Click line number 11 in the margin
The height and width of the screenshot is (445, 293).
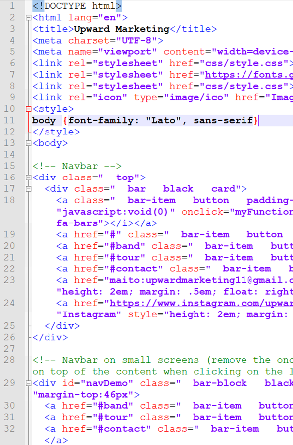[x=9, y=120]
